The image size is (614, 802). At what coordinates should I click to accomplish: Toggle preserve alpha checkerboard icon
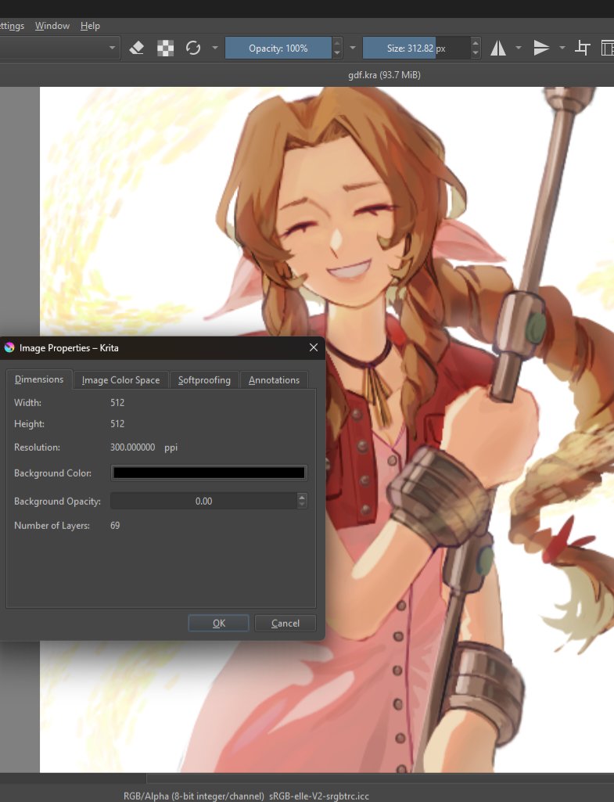[x=165, y=48]
